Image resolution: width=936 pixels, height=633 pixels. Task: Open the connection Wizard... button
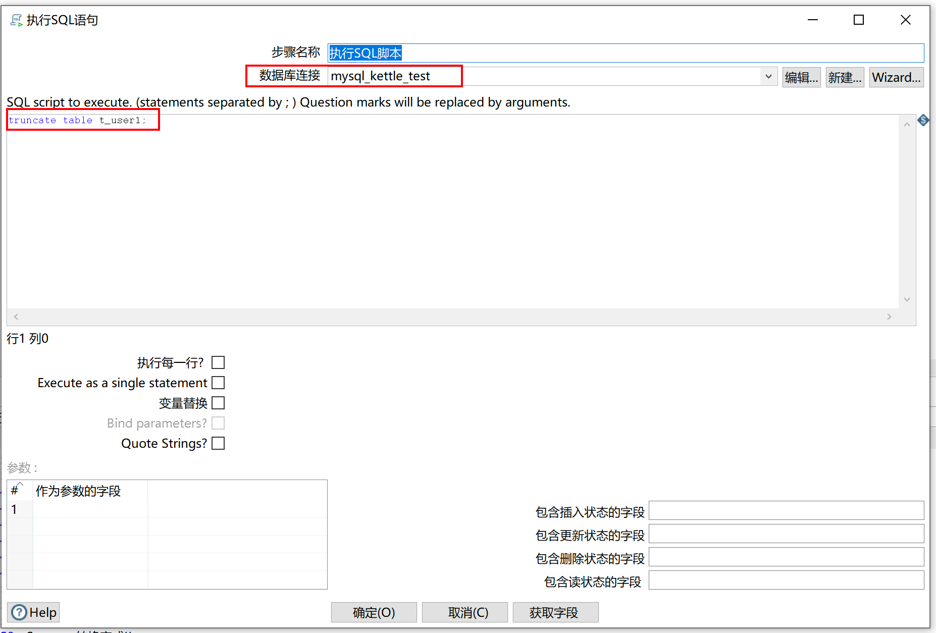pyautogui.click(x=897, y=77)
